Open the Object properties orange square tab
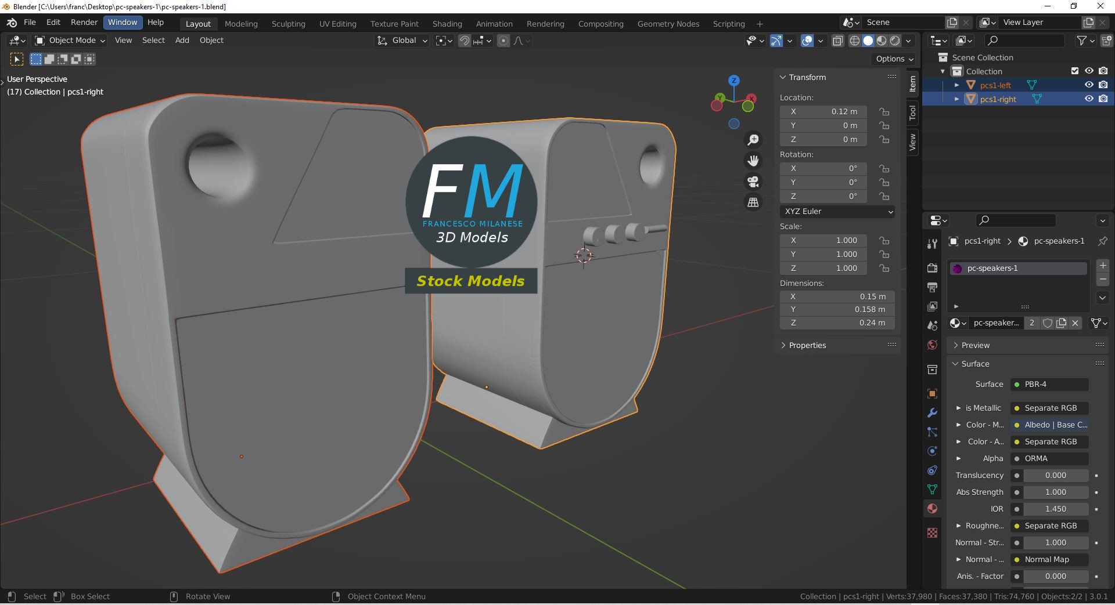The image size is (1115, 605). [x=932, y=393]
